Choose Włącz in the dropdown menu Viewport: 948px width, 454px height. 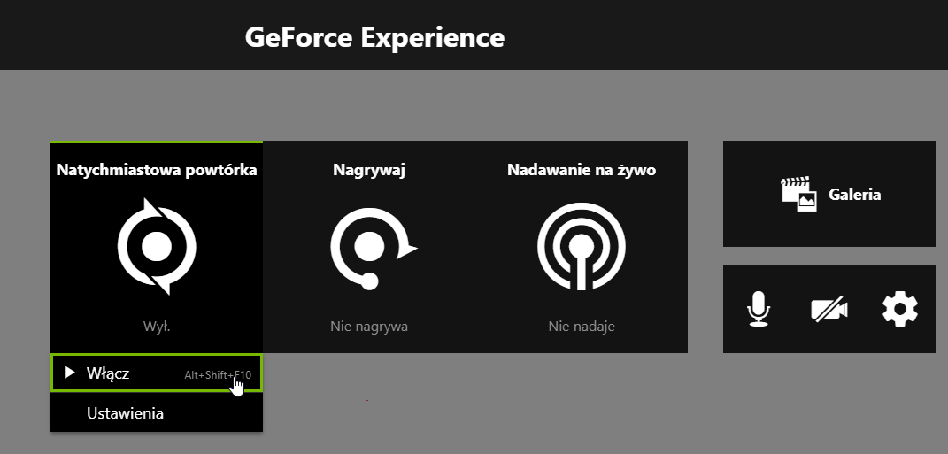point(157,373)
